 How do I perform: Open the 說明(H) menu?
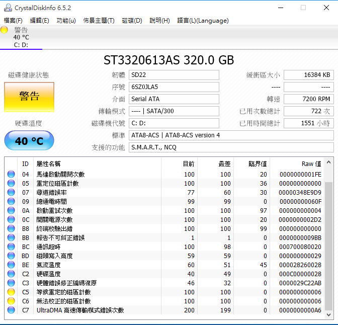(x=160, y=21)
